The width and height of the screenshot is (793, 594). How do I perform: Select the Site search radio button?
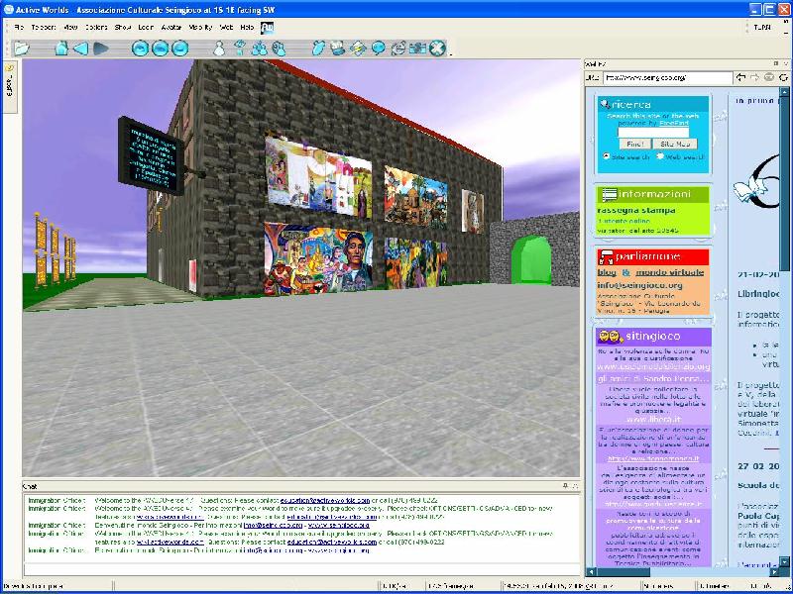coord(606,156)
